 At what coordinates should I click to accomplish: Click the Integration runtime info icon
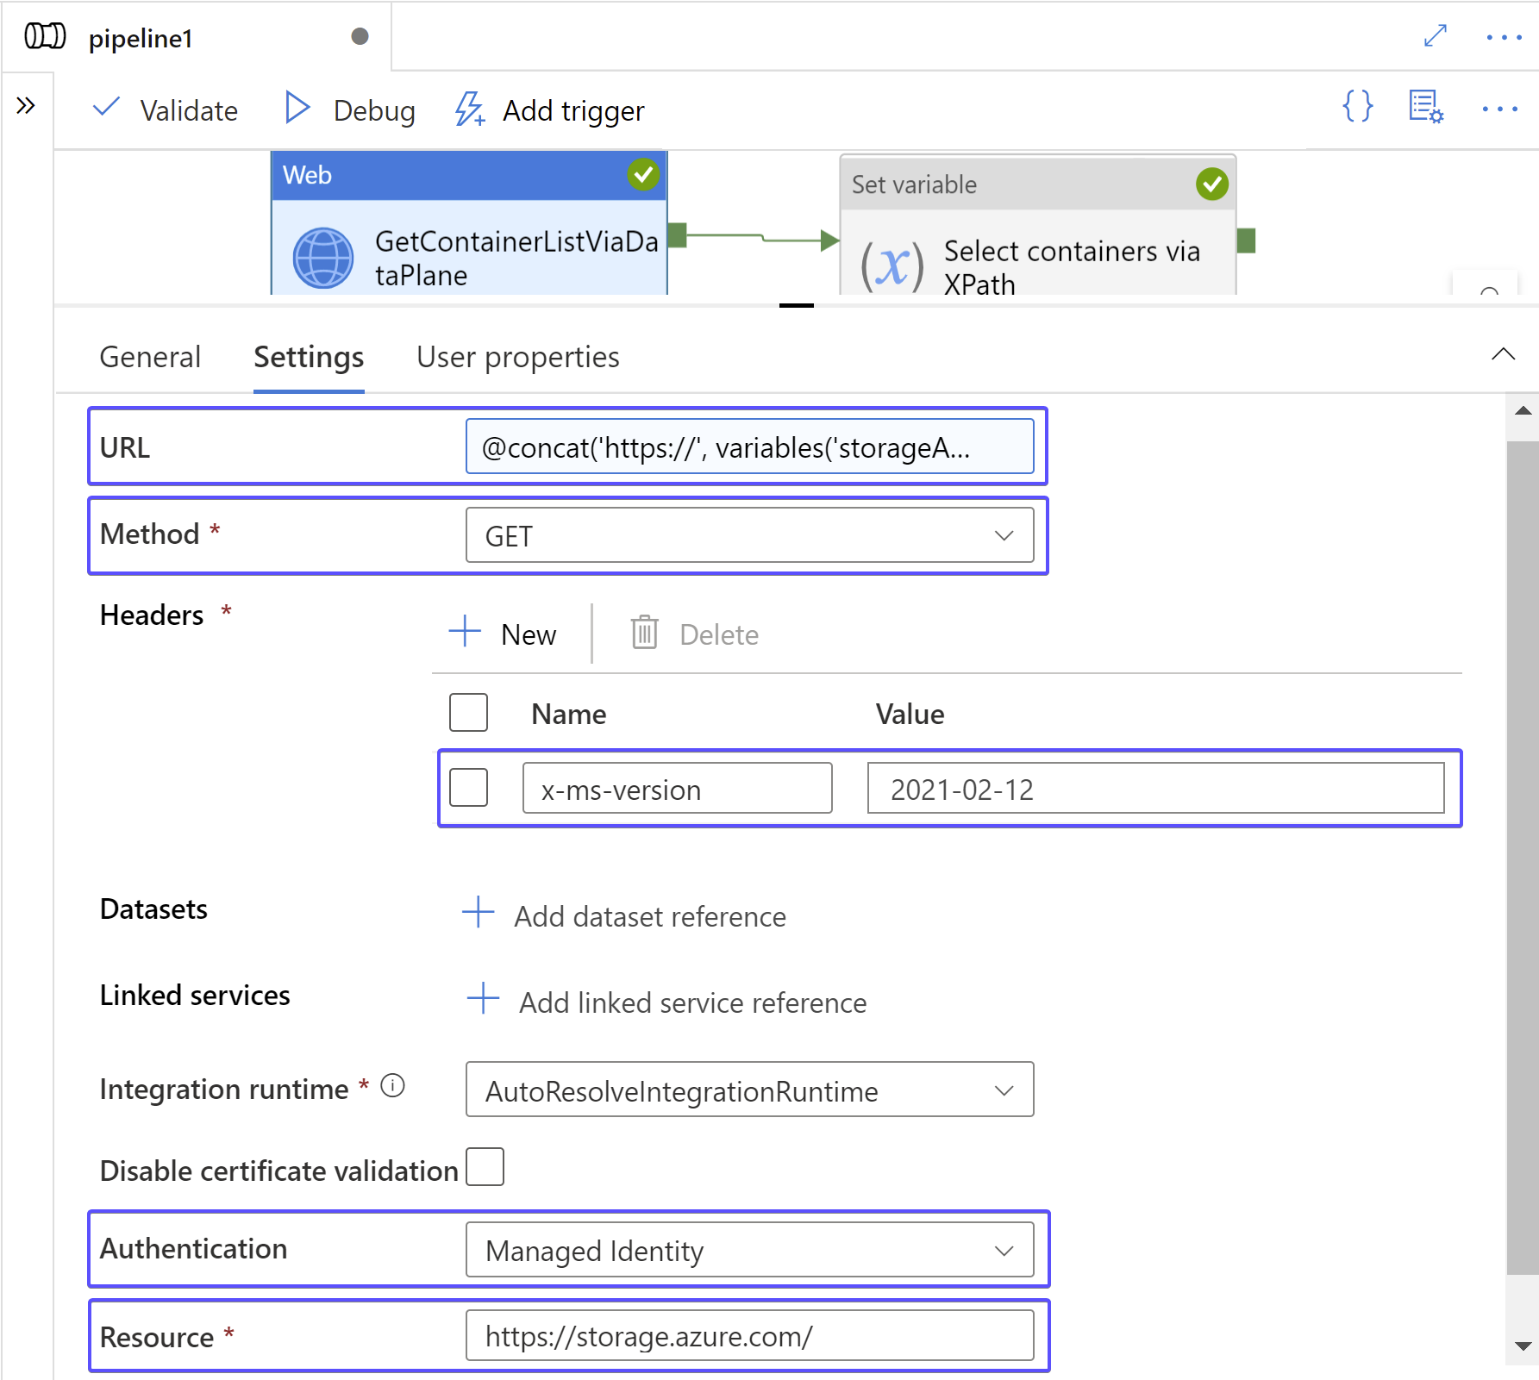coord(392,1087)
